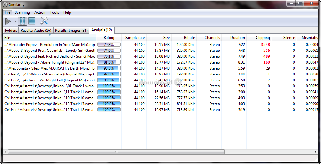The image size is (321, 164).
Task: Click the red 160 clipping value
Action: [267, 62]
